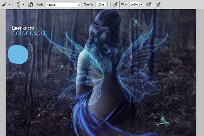The image size is (204, 136).
Task: Click the 'color used:' text
Action: pyautogui.click(x=29, y=33)
